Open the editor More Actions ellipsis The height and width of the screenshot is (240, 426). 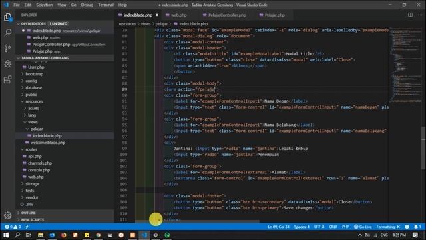click(x=420, y=15)
